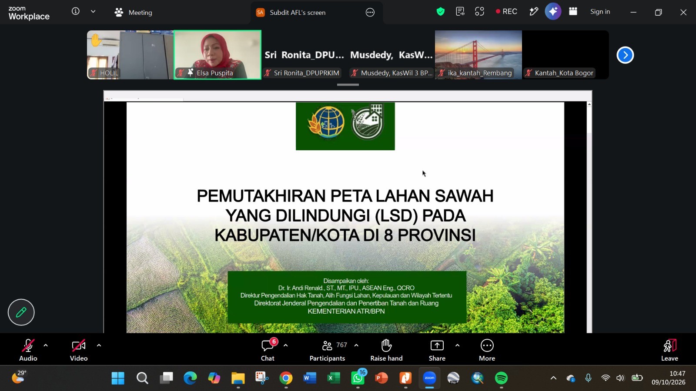Open the annotation wand tool
The height and width of the screenshot is (391, 696).
click(534, 12)
